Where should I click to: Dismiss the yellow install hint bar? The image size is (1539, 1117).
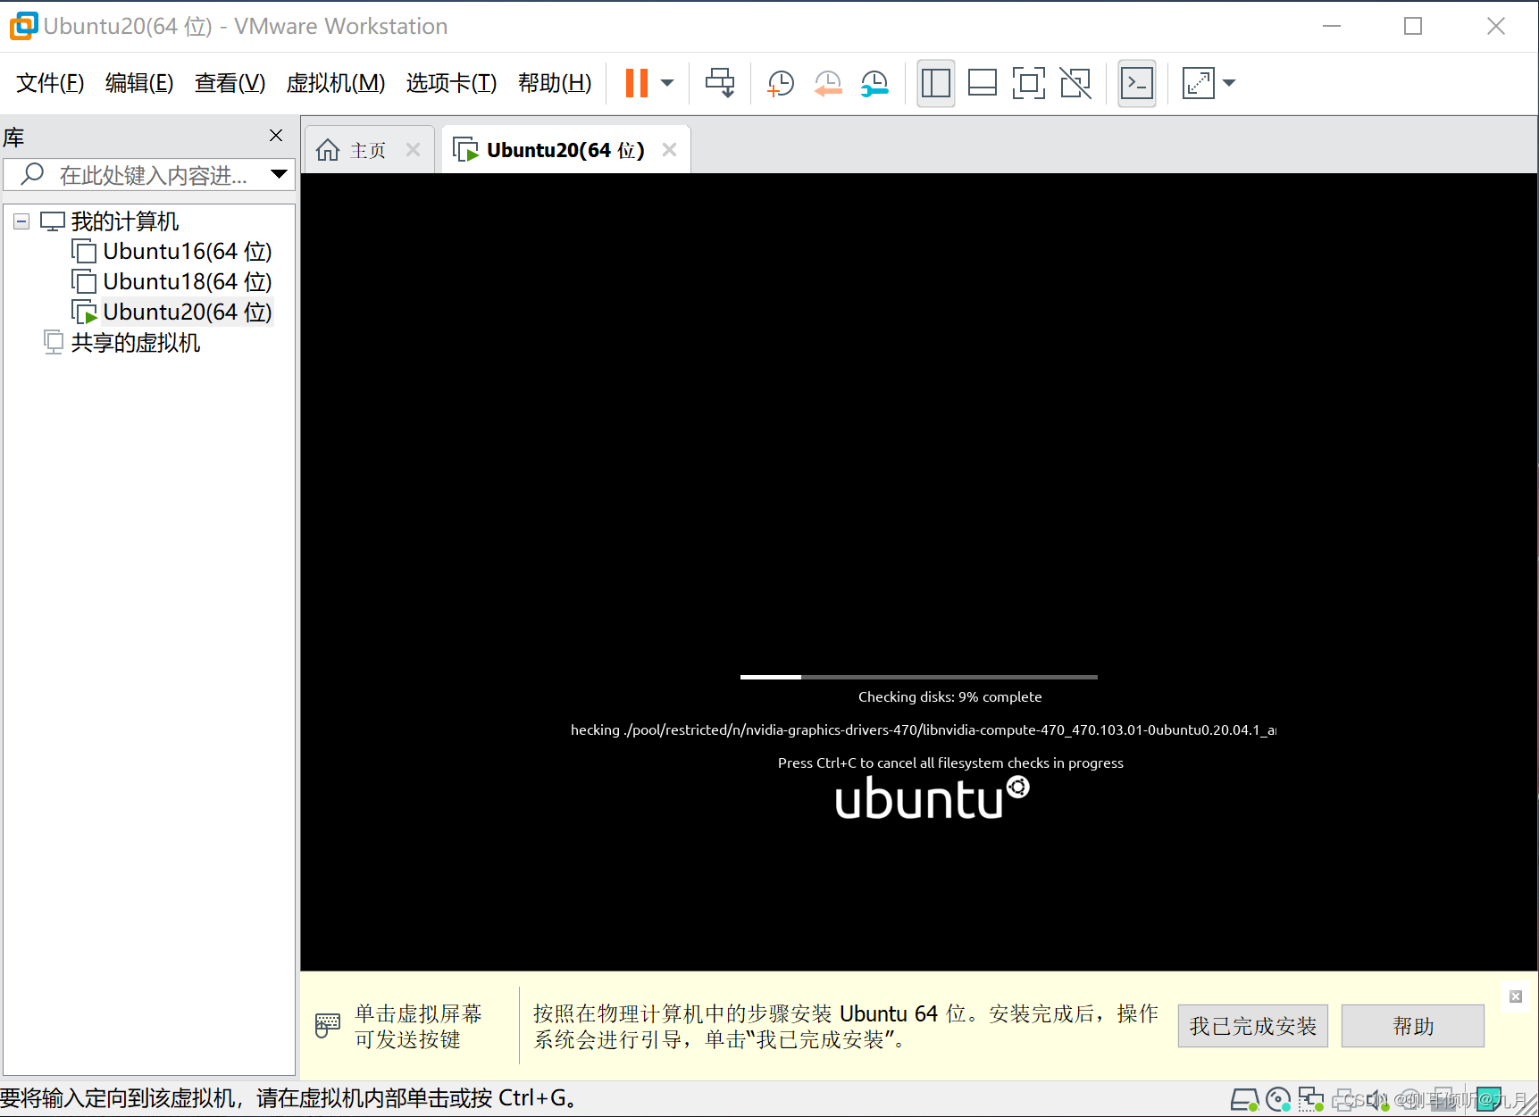point(1516,996)
